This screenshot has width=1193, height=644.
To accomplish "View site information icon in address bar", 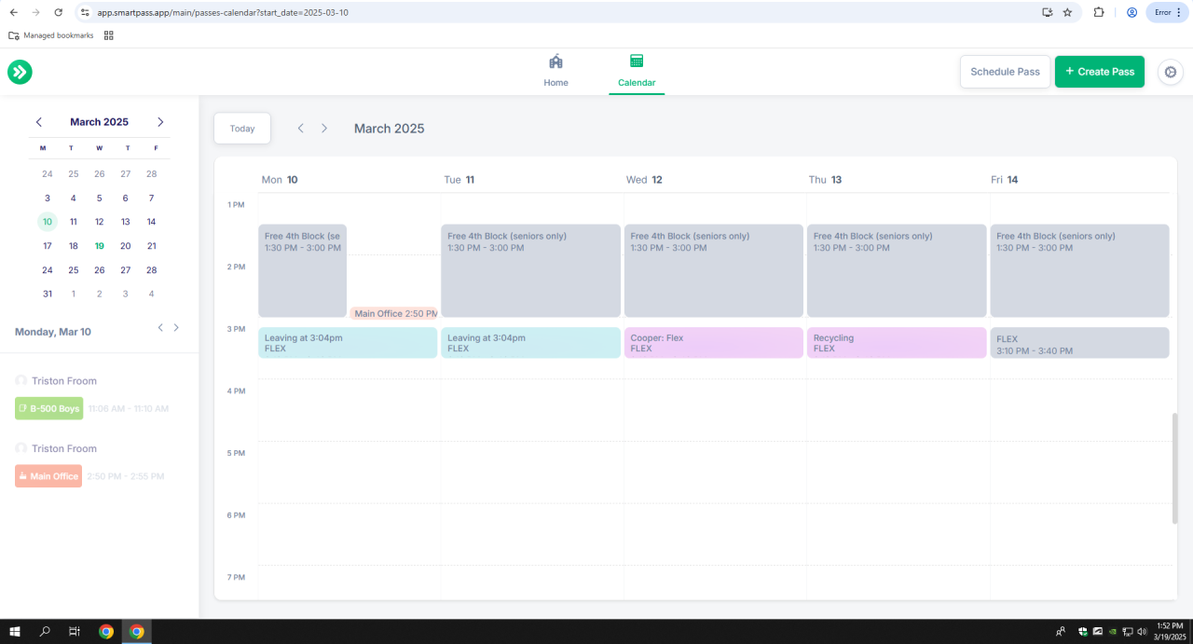I will point(85,12).
